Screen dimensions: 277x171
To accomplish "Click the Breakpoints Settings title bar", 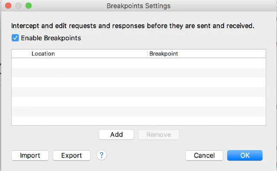I will tap(138, 6).
